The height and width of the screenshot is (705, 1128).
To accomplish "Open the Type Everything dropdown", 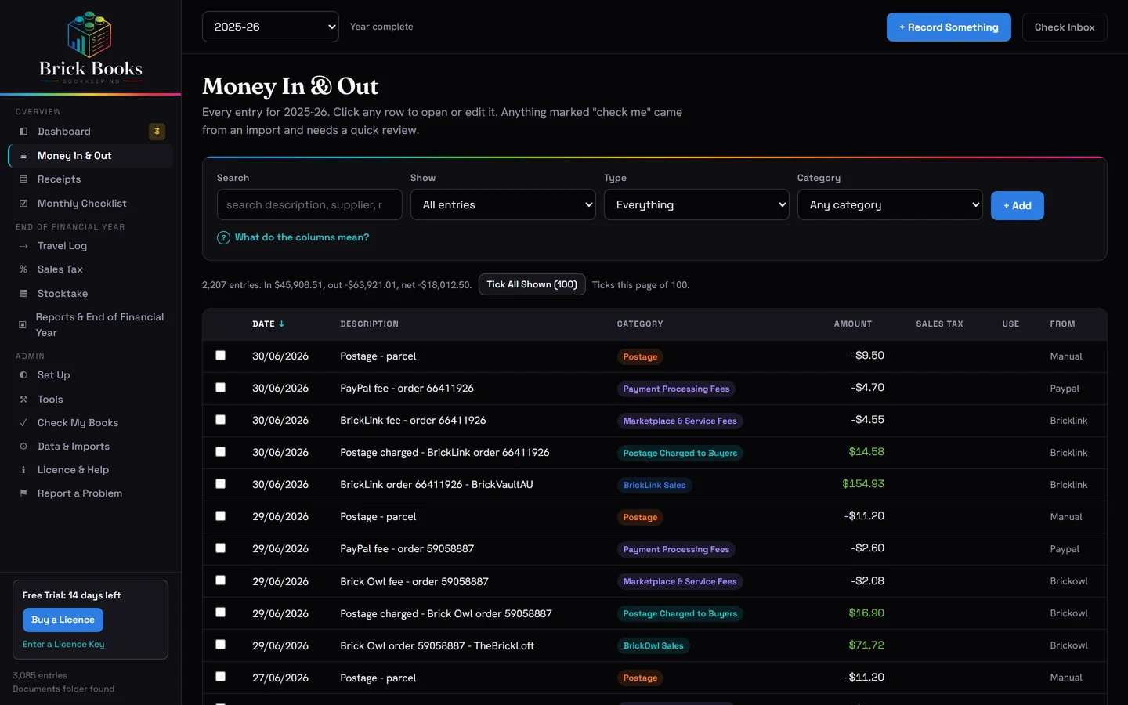I will click(696, 204).
